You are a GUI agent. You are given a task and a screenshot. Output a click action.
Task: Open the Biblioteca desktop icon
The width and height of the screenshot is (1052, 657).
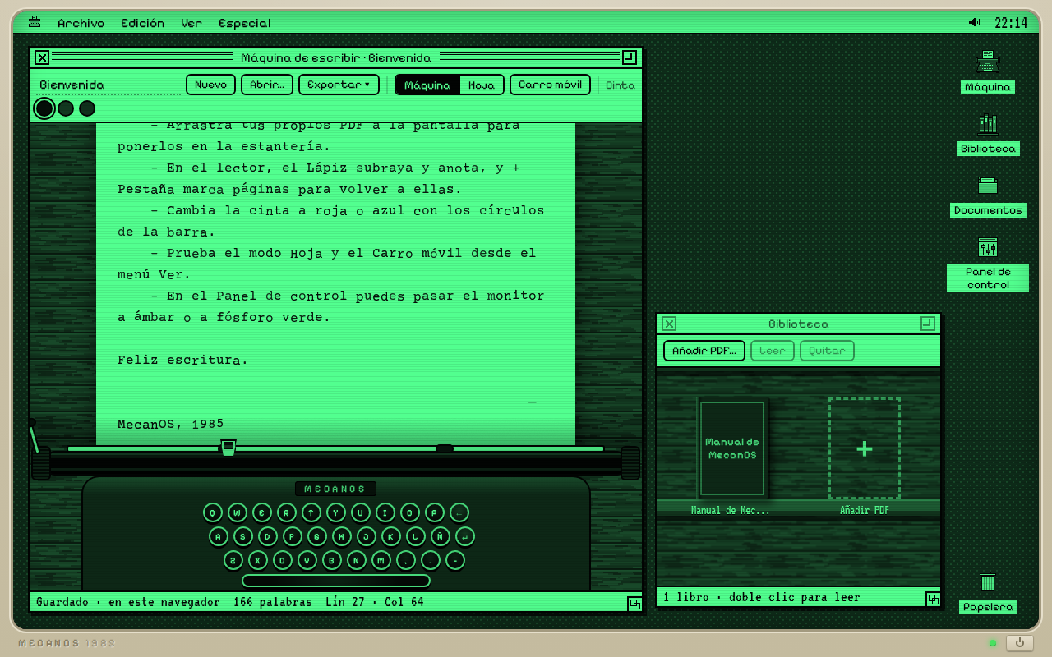coord(988,134)
